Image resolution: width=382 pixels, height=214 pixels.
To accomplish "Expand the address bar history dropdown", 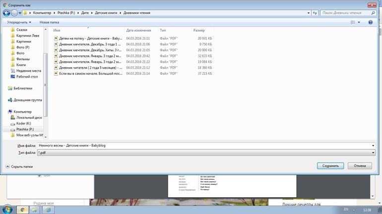I will 309,13.
